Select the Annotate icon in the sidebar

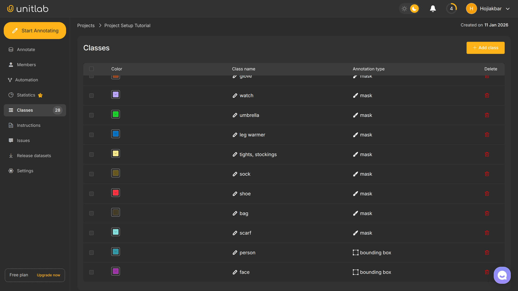[11, 49]
